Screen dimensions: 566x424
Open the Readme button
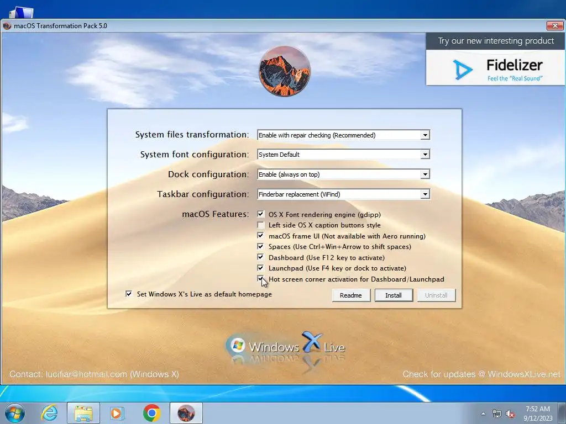[x=351, y=295]
